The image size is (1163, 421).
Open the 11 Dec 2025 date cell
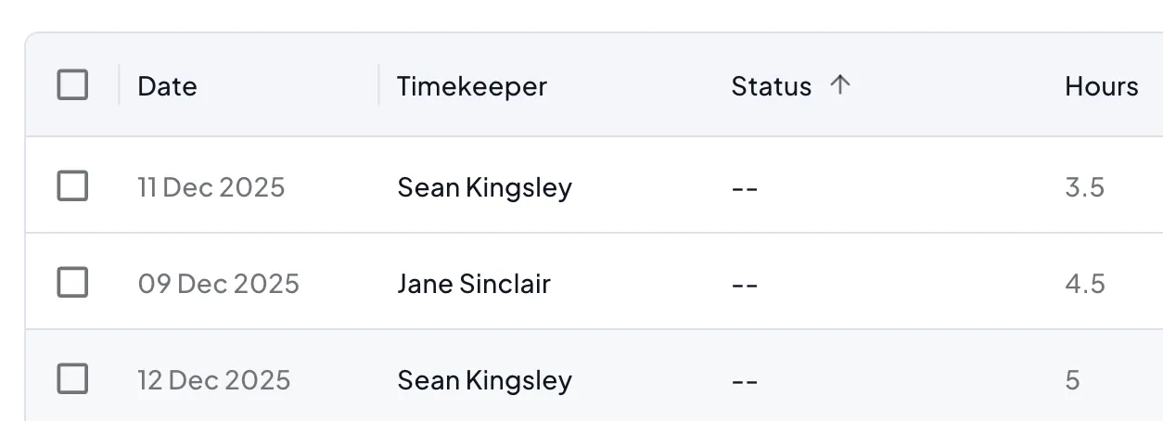[x=211, y=187]
